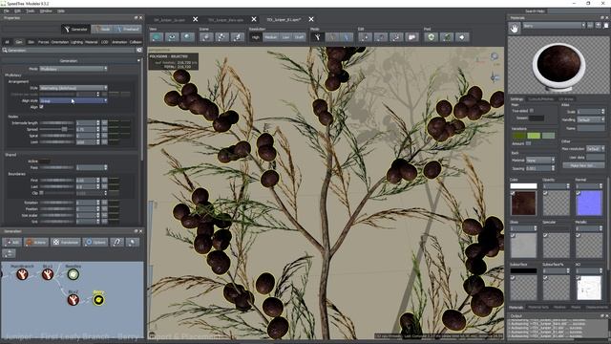
Task: Click the second Edit toolbar icon
Action: (x=381, y=37)
